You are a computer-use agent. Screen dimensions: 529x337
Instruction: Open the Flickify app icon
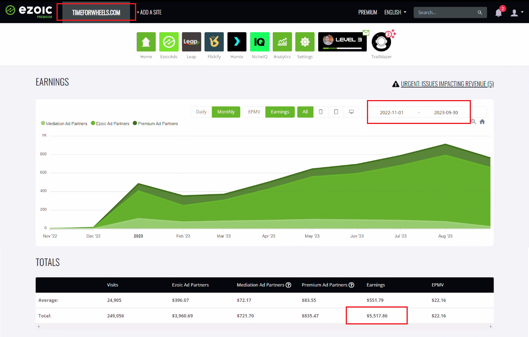point(214,42)
